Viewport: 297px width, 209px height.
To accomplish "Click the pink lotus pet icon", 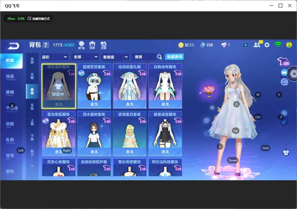I will pyautogui.click(x=209, y=91).
